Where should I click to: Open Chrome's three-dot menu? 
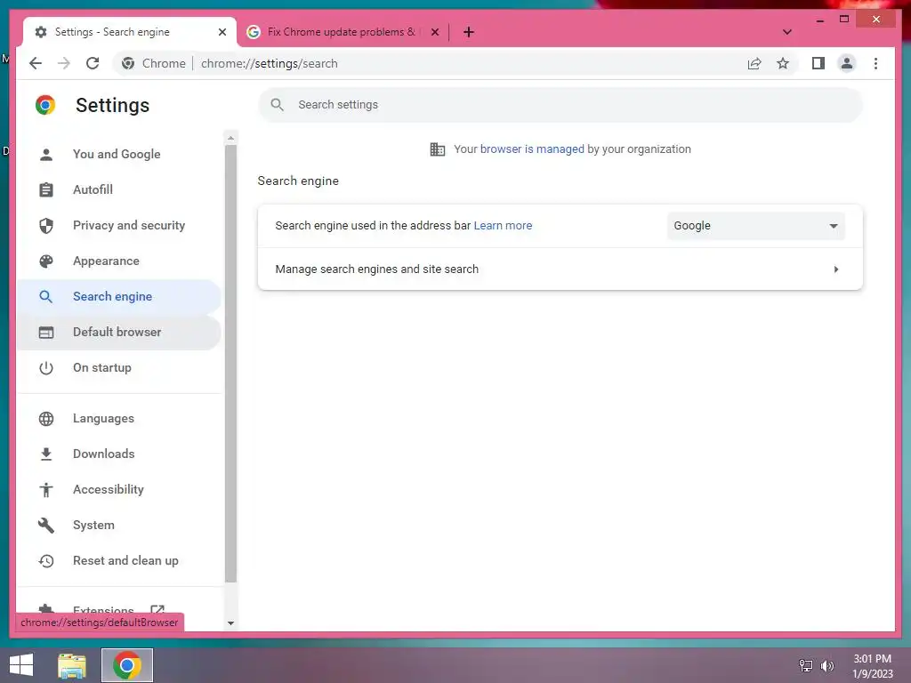click(x=875, y=63)
